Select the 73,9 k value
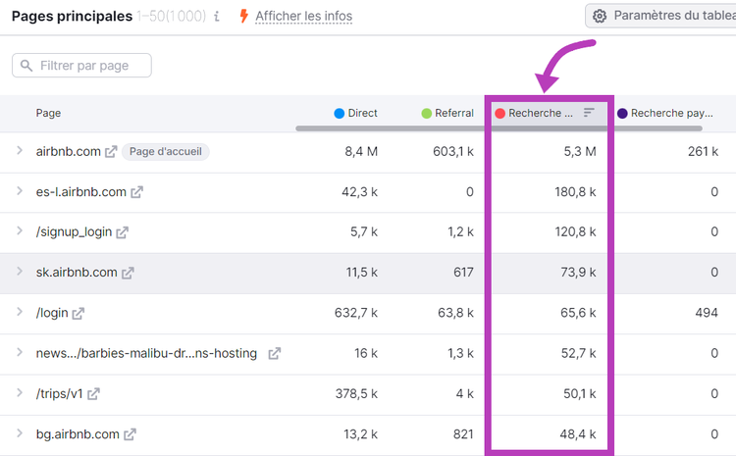Screen dimensions: 736x456 pyautogui.click(x=578, y=273)
